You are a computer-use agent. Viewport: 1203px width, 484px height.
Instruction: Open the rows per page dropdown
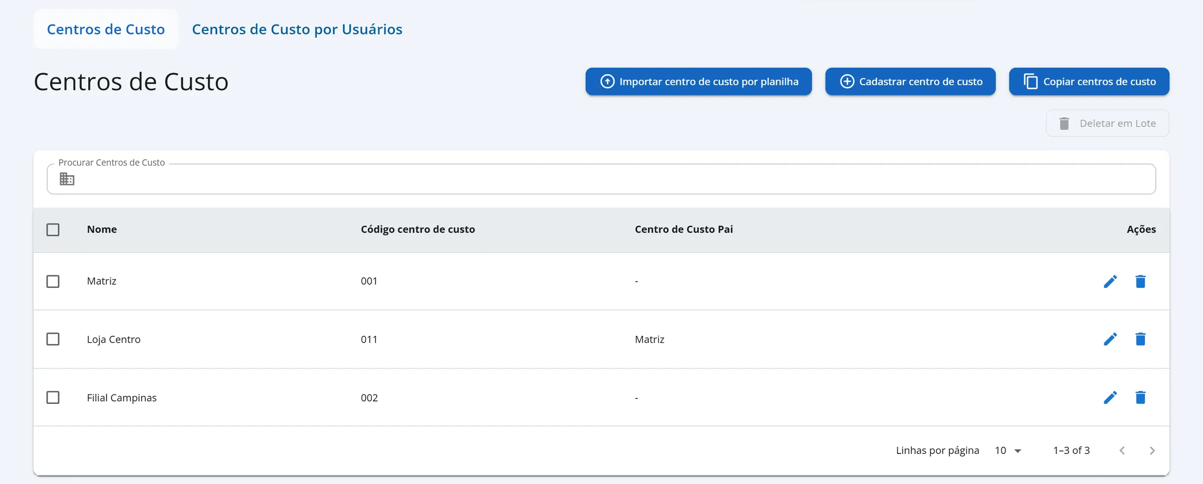pos(1008,450)
